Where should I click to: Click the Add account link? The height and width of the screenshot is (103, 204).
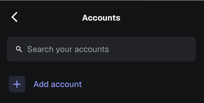pyautogui.click(x=58, y=84)
